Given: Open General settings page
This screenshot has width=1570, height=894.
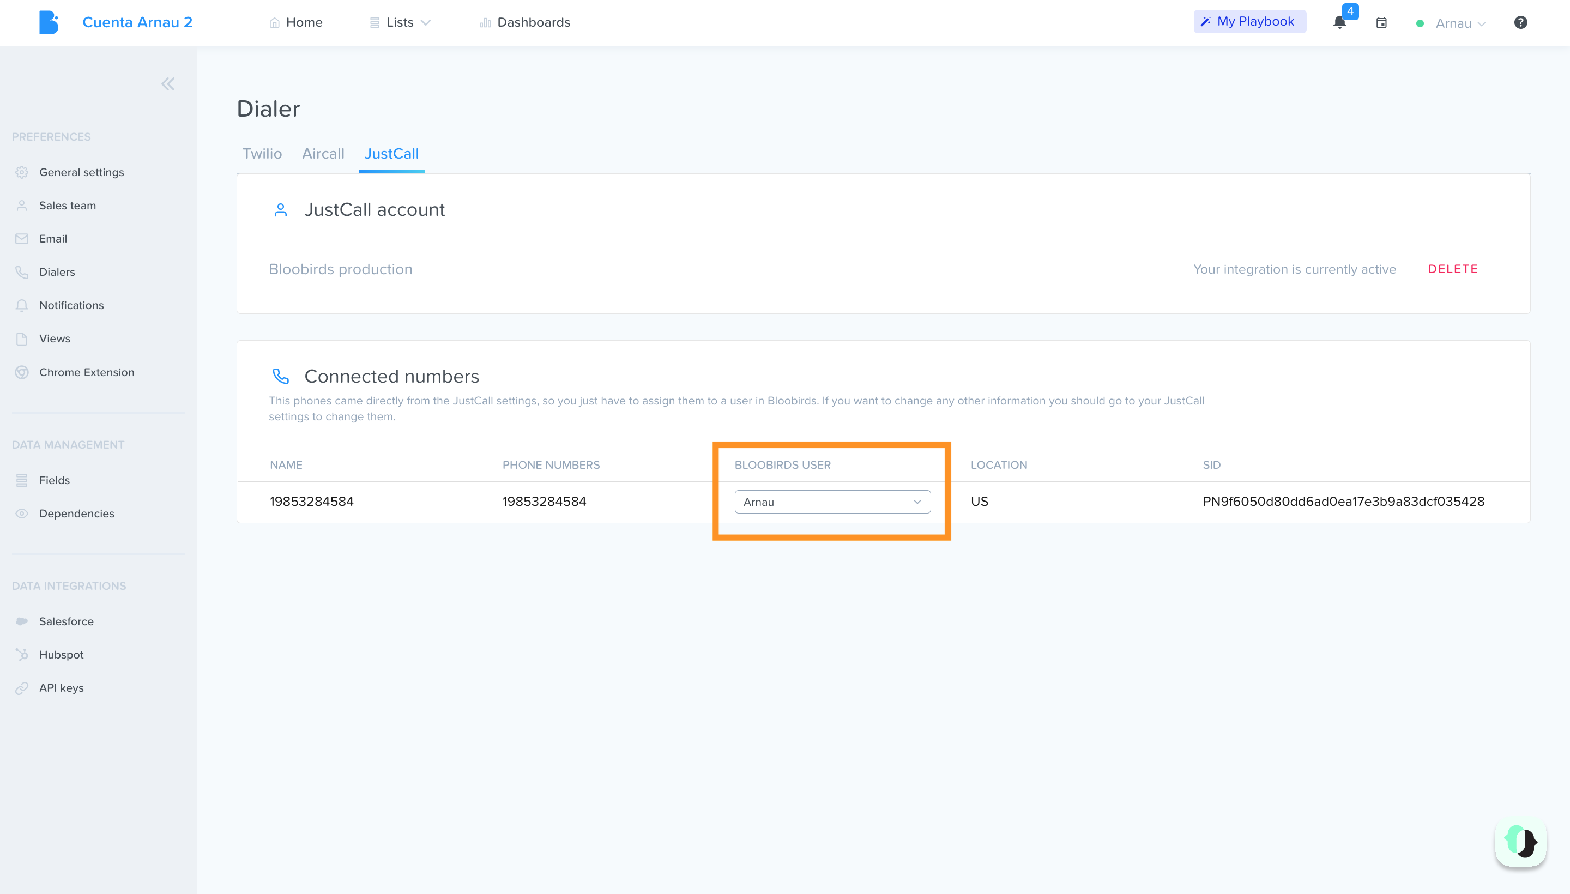Looking at the screenshot, I should click(82, 173).
